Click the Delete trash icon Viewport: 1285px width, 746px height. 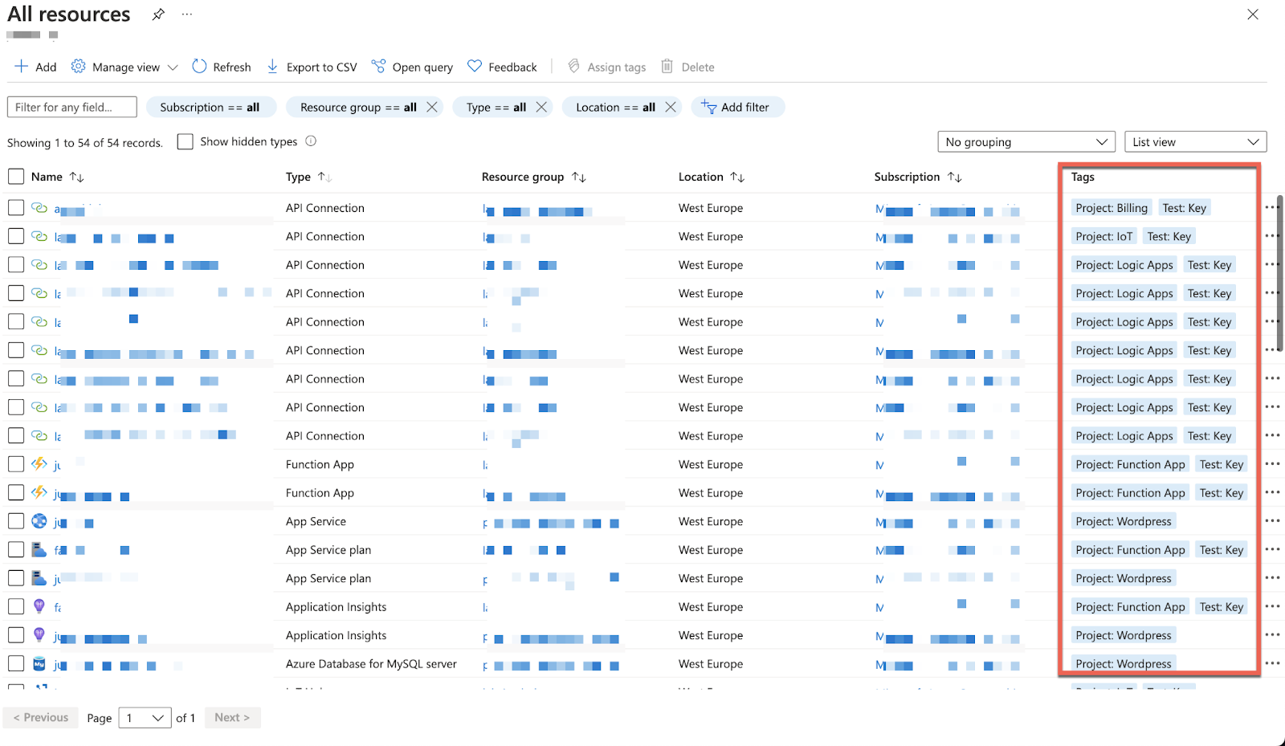click(667, 67)
